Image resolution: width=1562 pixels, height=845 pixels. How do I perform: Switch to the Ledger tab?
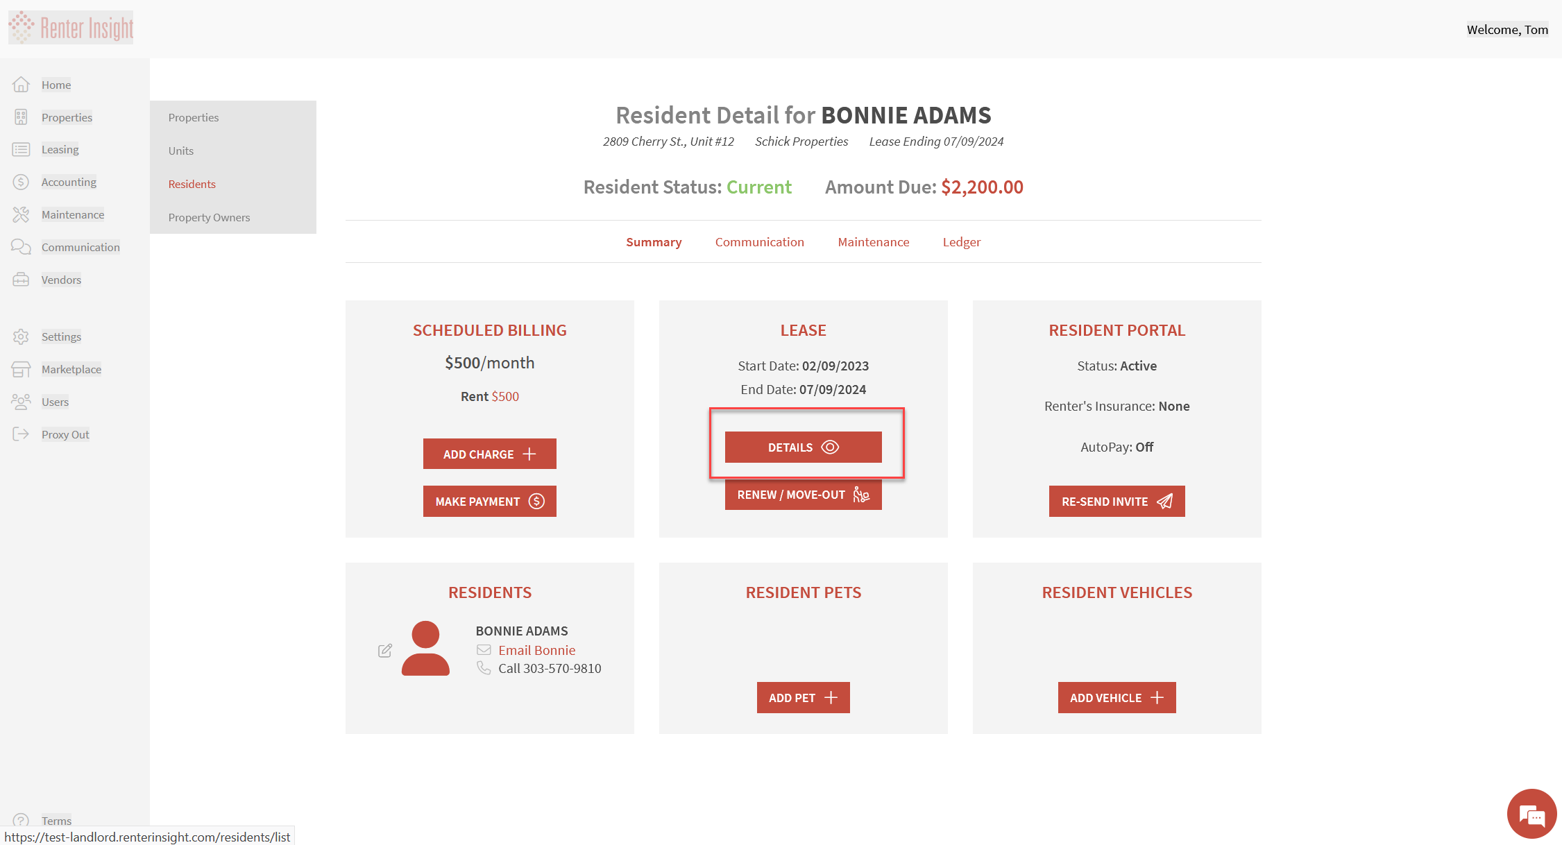coord(961,242)
